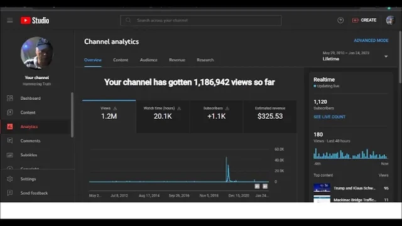Click the Dashboard sidebar icon
Image resolution: width=402 pixels, height=226 pixels.
coord(10,98)
